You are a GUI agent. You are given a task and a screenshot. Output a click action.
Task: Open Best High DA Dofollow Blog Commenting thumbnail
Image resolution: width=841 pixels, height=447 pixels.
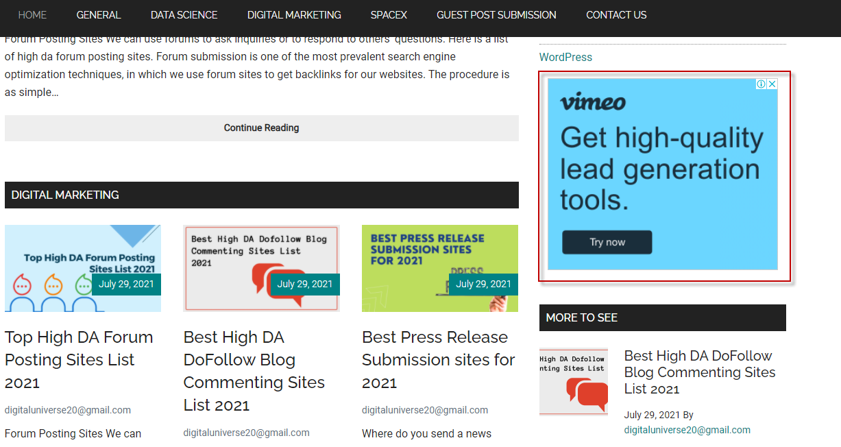[261, 268]
